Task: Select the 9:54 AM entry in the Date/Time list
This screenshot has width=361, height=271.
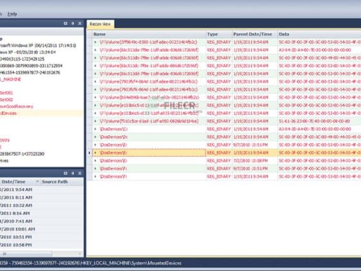Action: coord(16,190)
